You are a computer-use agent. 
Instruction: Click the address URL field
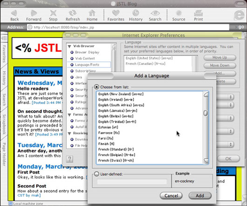click(x=128, y=27)
